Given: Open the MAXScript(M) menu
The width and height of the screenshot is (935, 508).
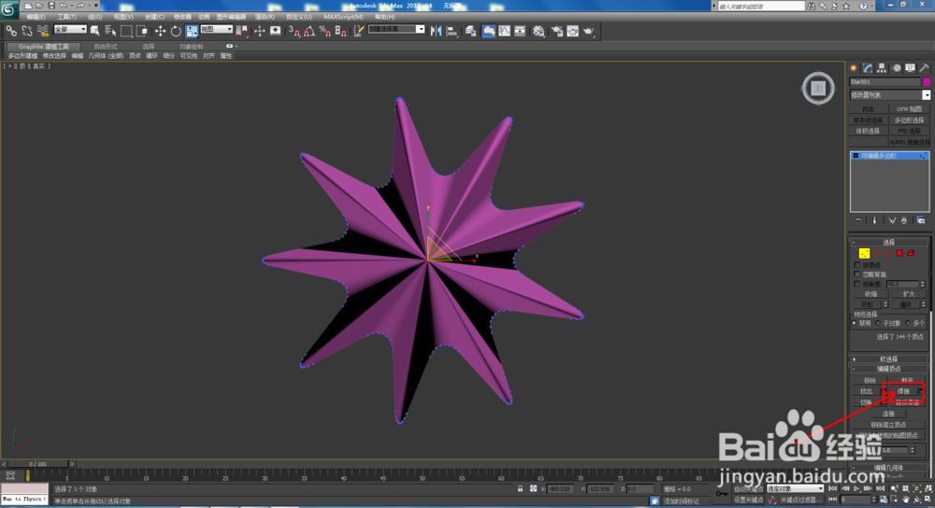Looking at the screenshot, I should pyautogui.click(x=343, y=17).
